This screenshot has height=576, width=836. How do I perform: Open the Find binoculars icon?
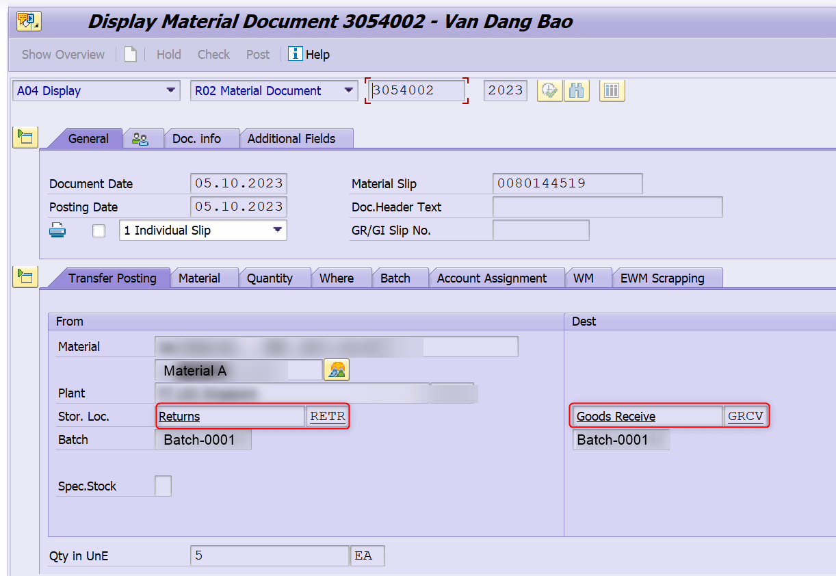coord(577,90)
